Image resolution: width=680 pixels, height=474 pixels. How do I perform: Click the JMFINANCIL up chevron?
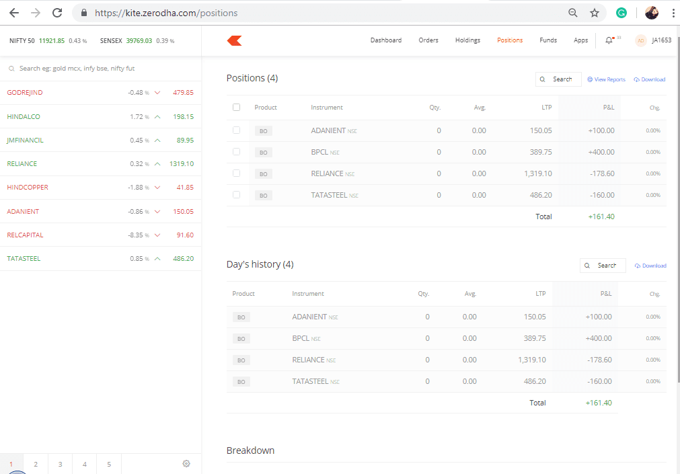coord(157,141)
